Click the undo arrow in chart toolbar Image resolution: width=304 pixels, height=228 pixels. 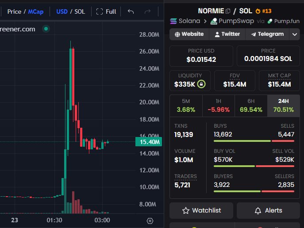click(x=131, y=11)
